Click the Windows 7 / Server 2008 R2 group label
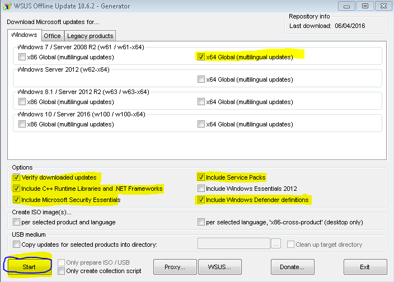Viewport: 394px width, 282px height. 81,47
